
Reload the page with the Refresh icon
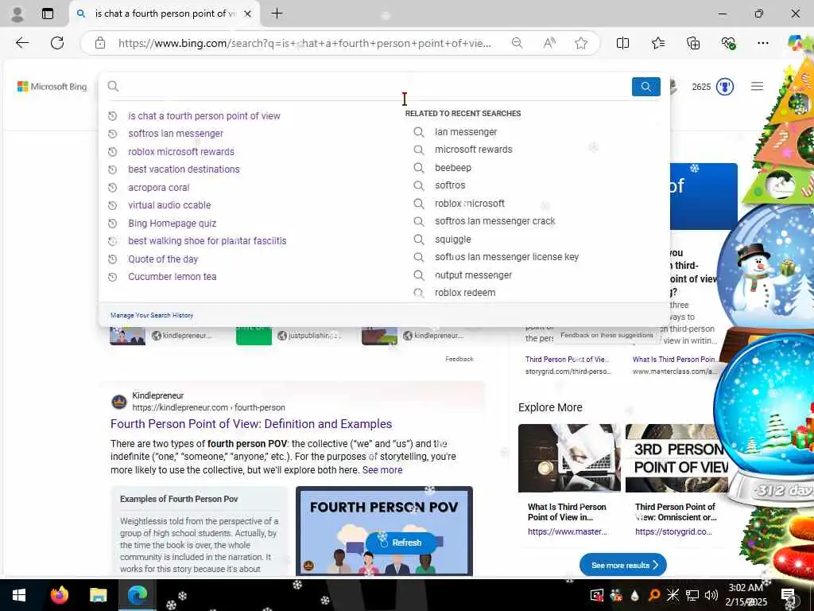click(x=57, y=43)
